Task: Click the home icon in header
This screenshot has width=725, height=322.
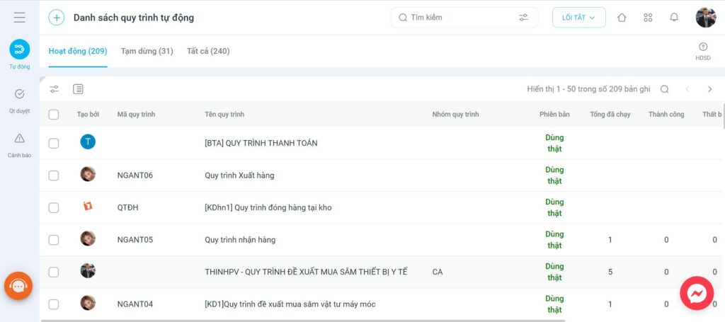Action: coord(622,18)
